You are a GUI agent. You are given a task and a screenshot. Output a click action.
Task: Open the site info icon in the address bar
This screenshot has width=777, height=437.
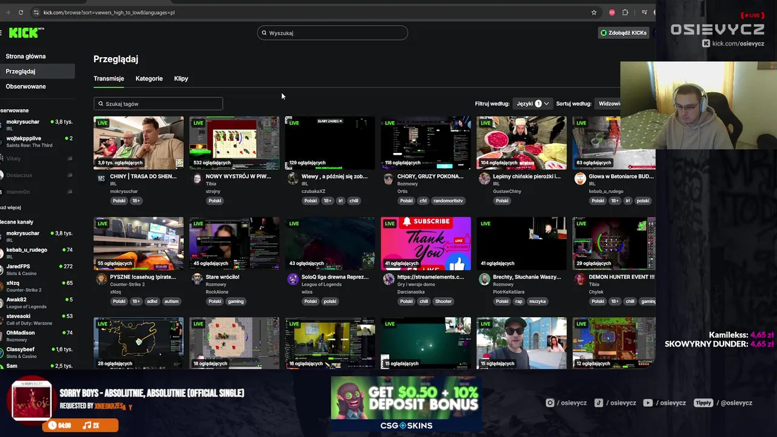coord(36,12)
